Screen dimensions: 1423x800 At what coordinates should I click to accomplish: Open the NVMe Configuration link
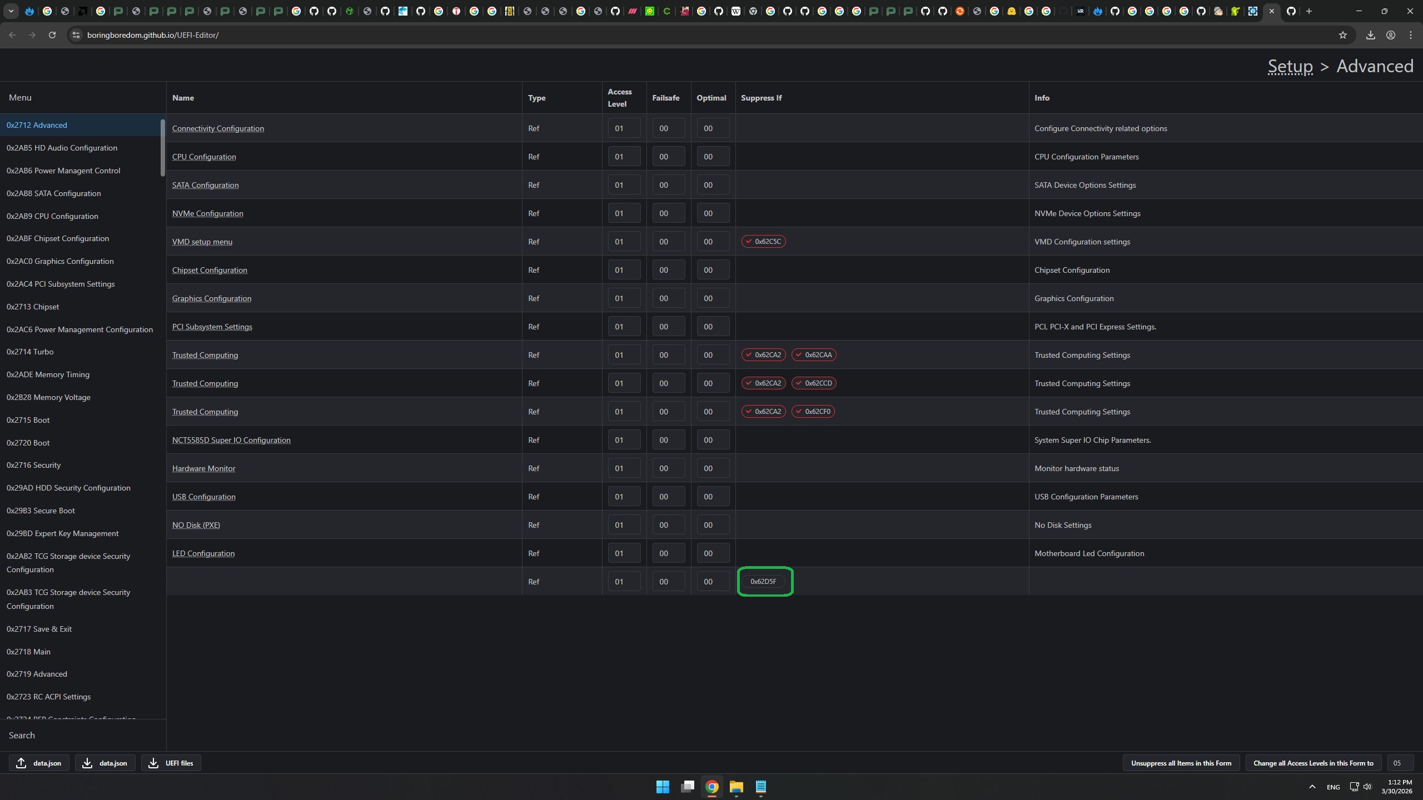(207, 213)
